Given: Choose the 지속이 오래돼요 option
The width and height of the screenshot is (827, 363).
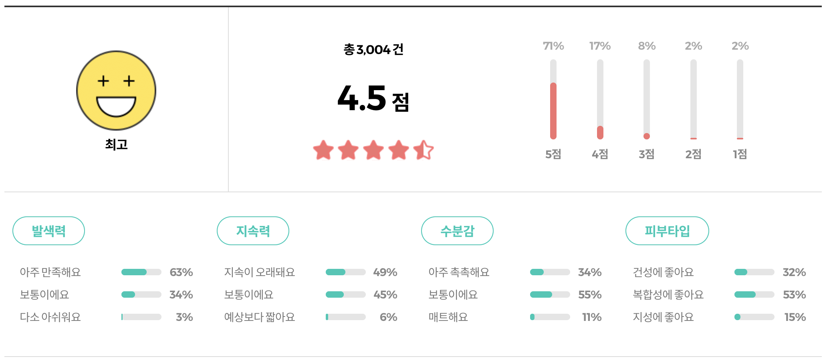Looking at the screenshot, I should pos(259,272).
